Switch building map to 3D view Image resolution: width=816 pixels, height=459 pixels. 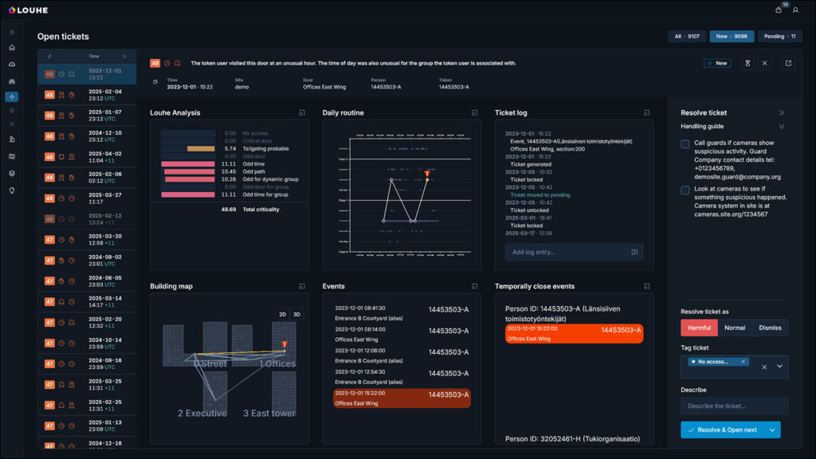[x=296, y=315]
